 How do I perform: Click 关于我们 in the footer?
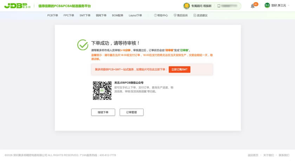[268, 155]
